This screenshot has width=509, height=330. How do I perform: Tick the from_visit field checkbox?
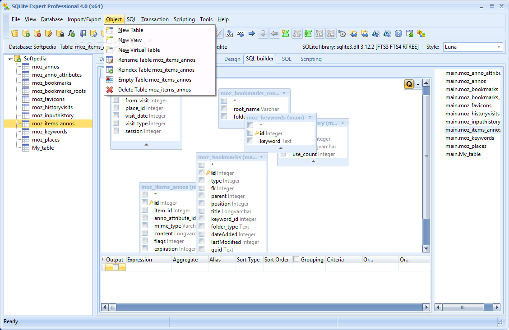(x=116, y=100)
